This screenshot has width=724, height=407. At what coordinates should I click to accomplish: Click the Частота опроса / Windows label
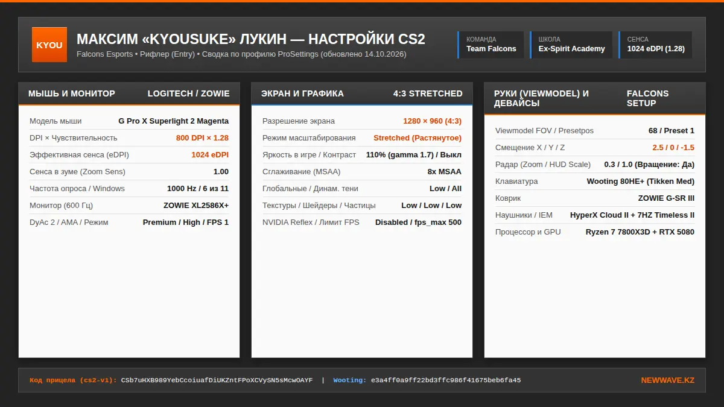point(77,188)
